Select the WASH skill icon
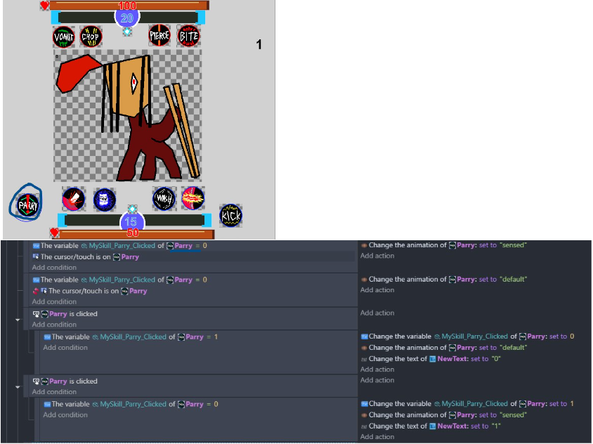The image size is (593, 444). pyautogui.click(x=164, y=198)
